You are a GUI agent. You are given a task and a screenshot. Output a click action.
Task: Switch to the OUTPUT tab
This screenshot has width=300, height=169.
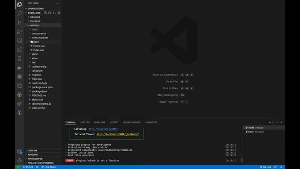tap(113, 122)
